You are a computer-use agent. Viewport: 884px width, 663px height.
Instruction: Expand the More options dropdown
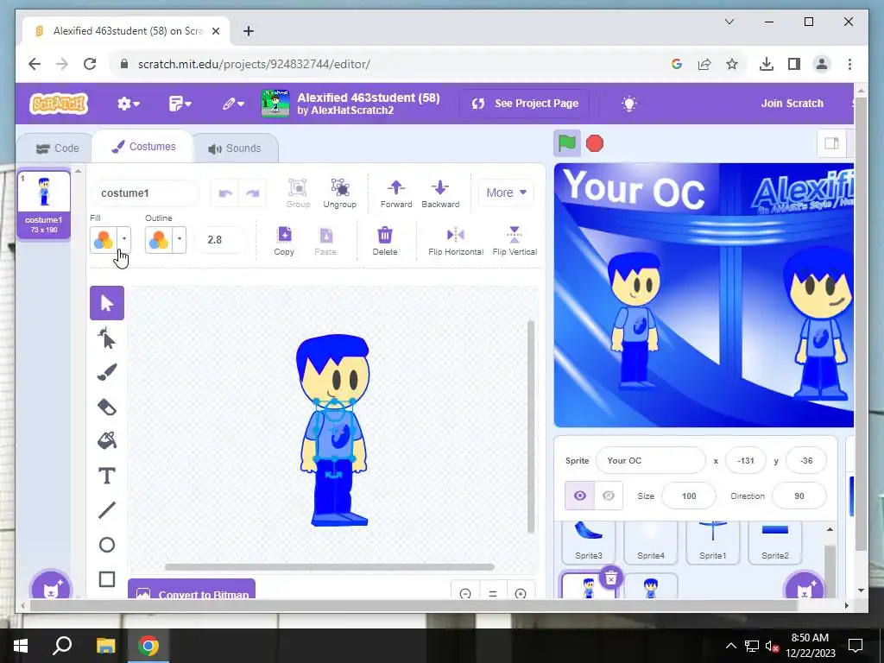pyautogui.click(x=506, y=193)
